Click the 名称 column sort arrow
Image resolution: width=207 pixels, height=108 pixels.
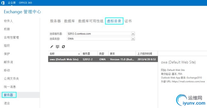pos(79,54)
